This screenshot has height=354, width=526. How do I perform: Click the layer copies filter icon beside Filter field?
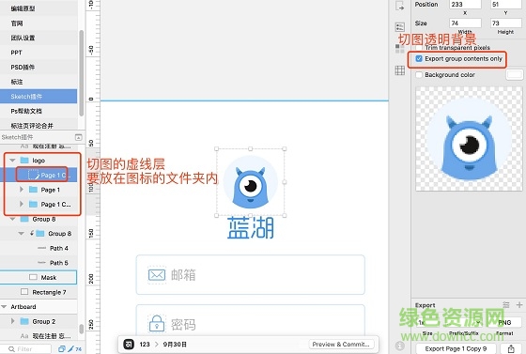coord(62,349)
